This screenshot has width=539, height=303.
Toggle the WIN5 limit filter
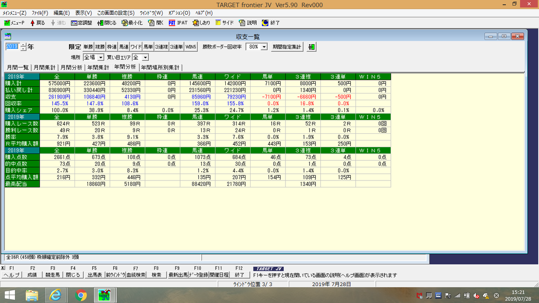pyautogui.click(x=191, y=47)
